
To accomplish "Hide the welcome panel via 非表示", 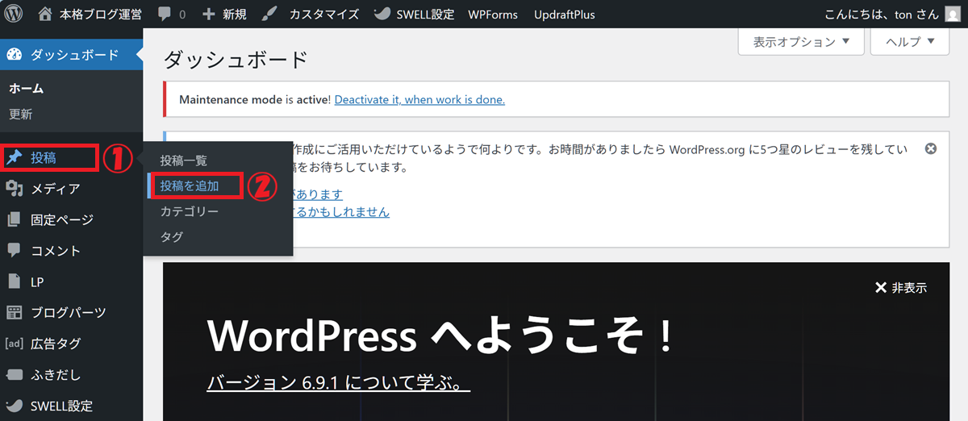I will 901,288.
